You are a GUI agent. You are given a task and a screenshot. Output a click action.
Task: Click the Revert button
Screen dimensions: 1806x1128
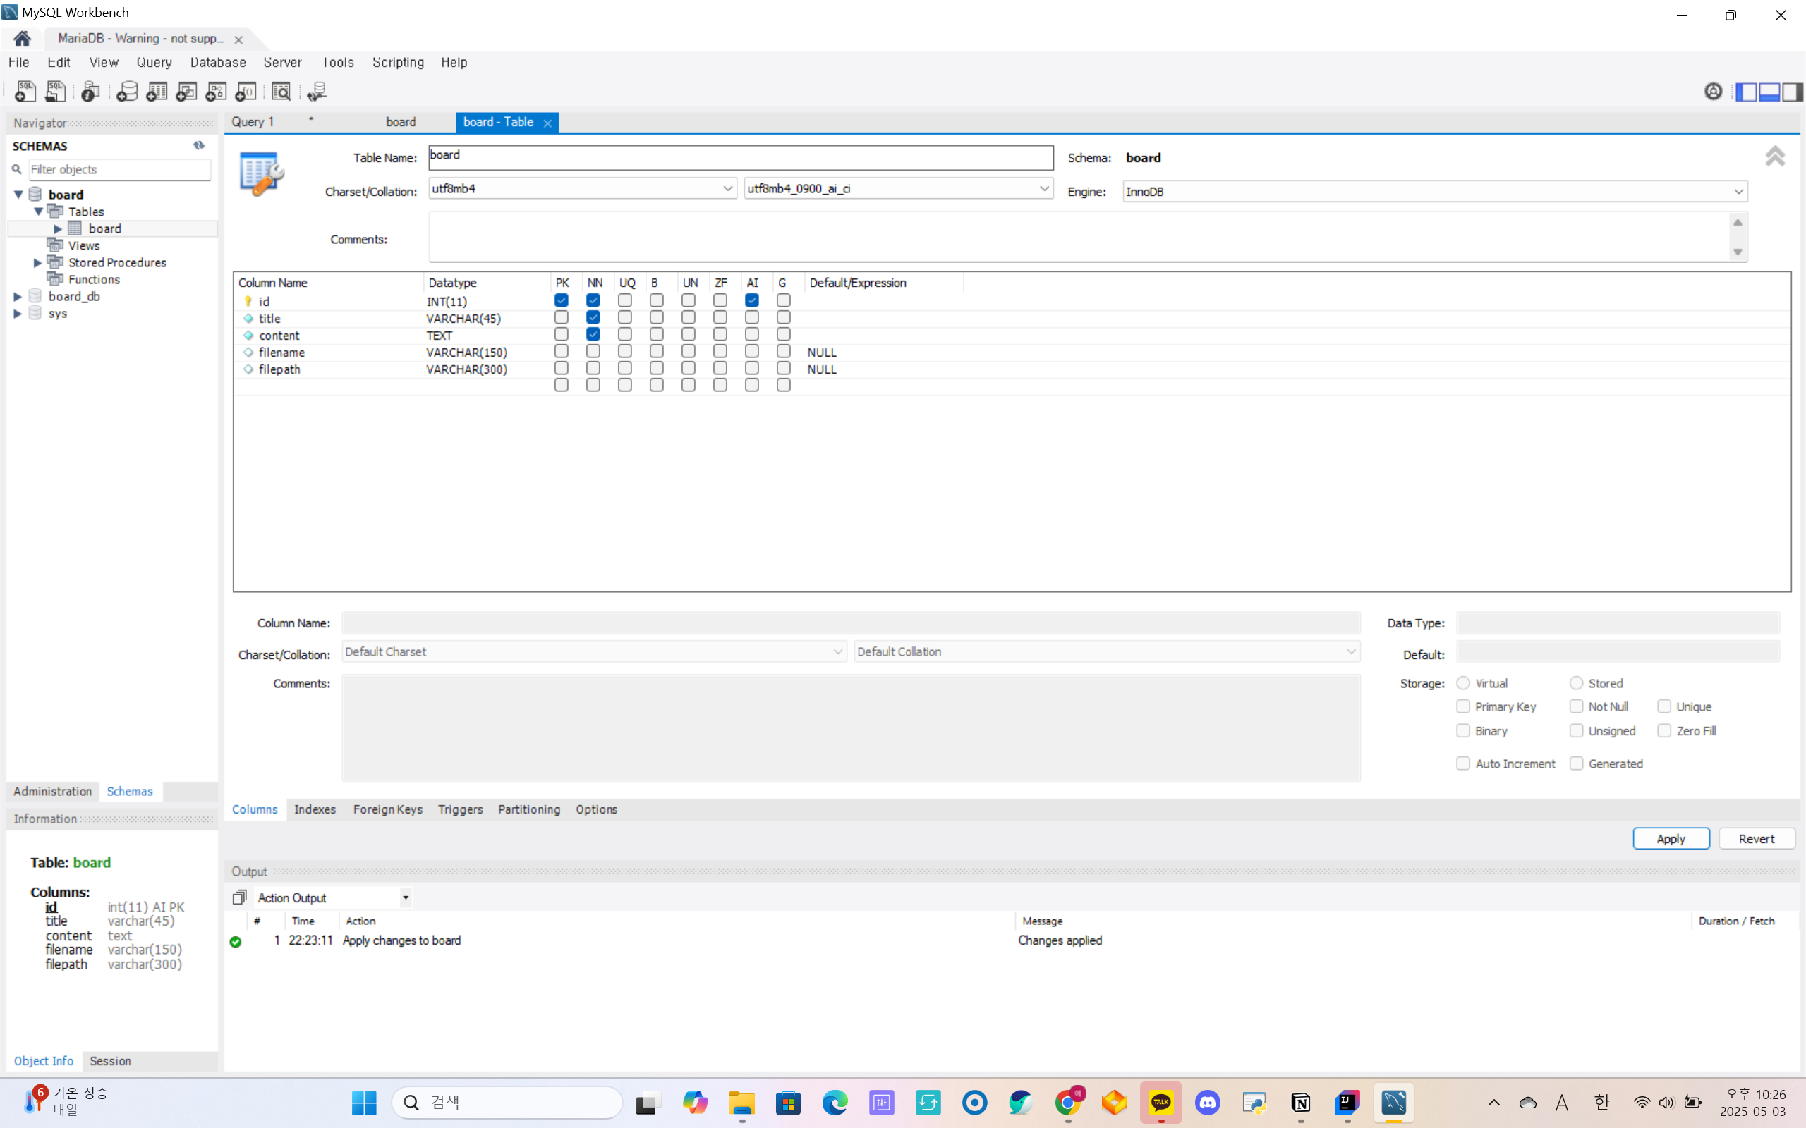coord(1756,838)
